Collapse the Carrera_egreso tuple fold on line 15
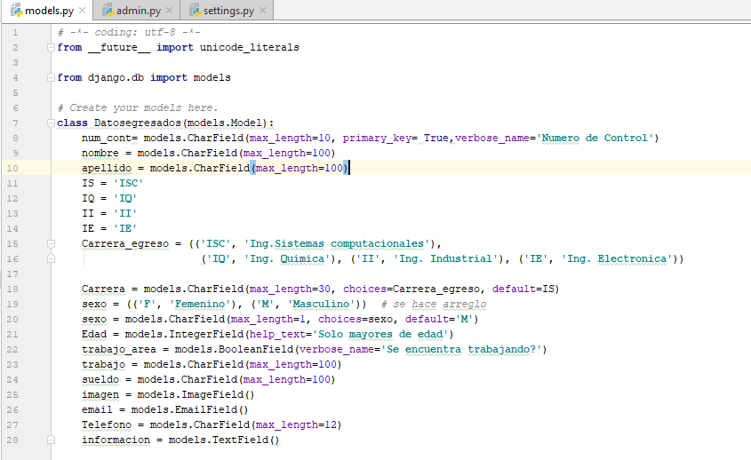The image size is (751, 460). [51, 243]
